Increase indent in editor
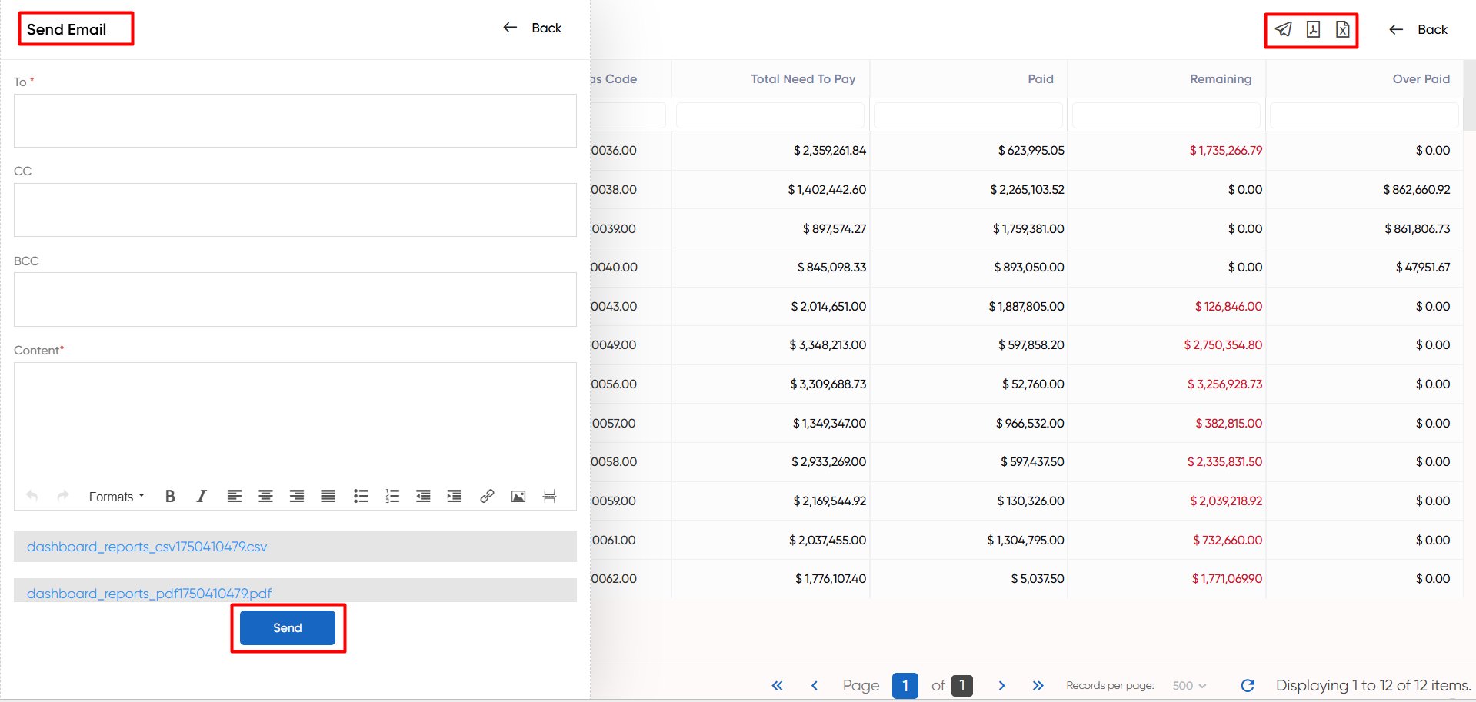Screen dimensions: 1476x702 [455, 496]
